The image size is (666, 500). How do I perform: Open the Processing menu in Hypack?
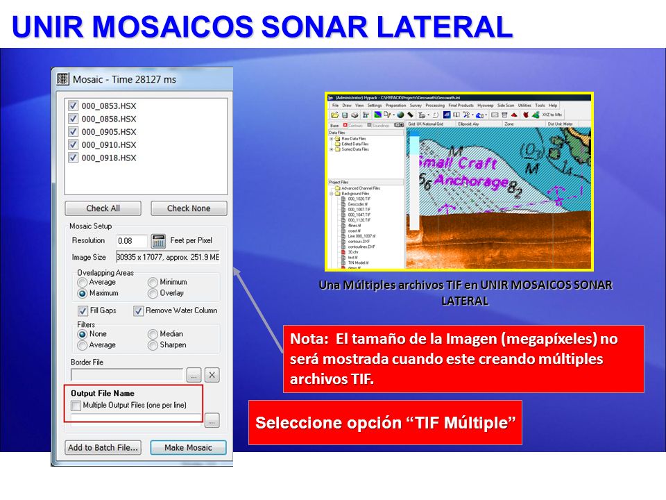pyautogui.click(x=435, y=106)
